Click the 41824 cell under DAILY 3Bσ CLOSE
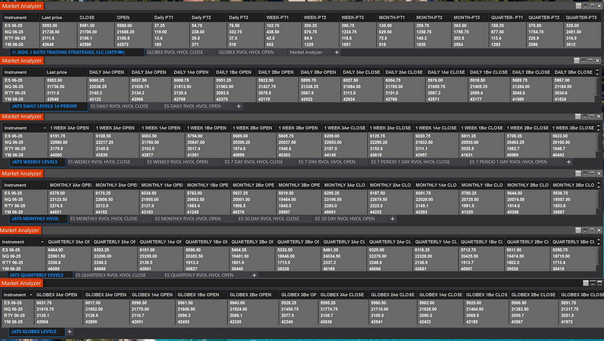 tap(574, 100)
